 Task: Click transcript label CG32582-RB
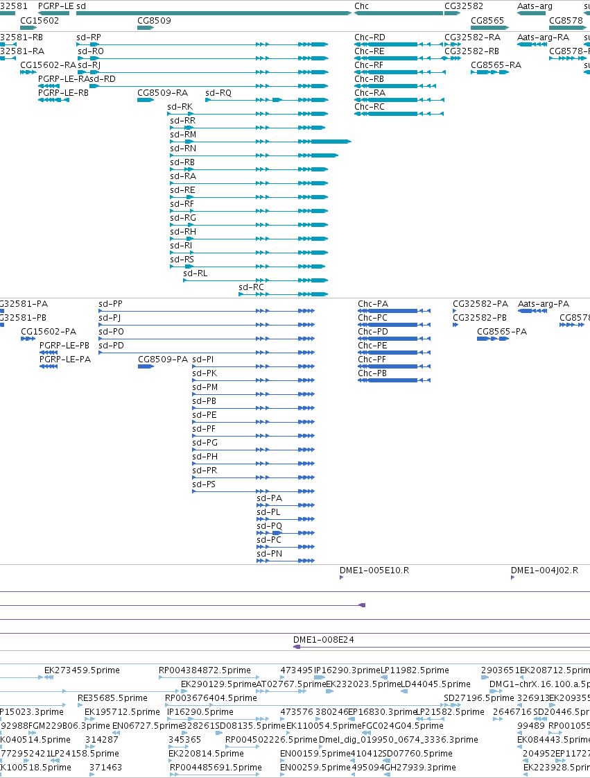pyautogui.click(x=471, y=51)
